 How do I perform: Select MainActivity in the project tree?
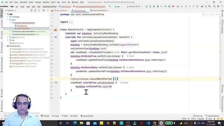click(x=22, y=26)
